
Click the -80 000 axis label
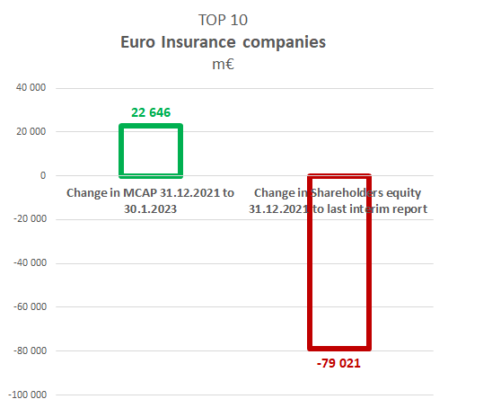click(x=31, y=350)
